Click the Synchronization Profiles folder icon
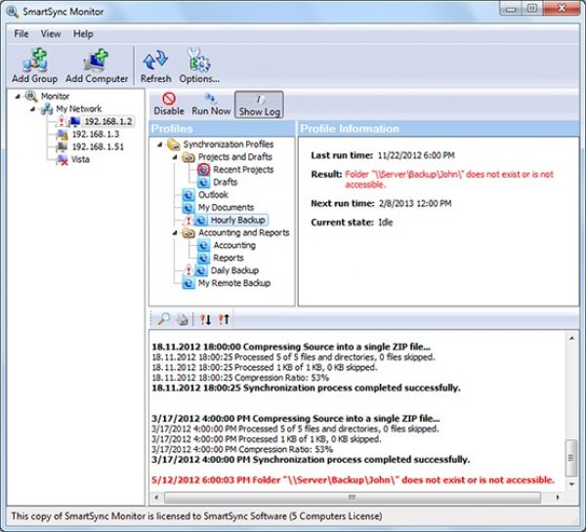Viewport: 586px width, 532px height. (173, 144)
